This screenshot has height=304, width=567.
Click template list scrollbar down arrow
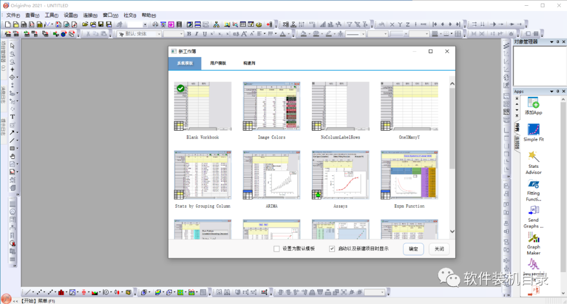(x=452, y=232)
